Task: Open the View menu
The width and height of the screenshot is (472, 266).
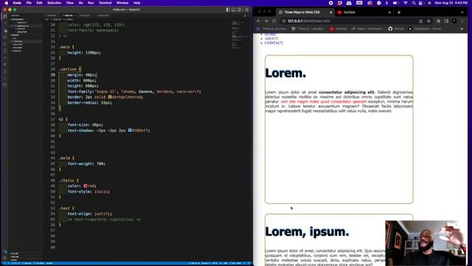Action: pos(70,3)
